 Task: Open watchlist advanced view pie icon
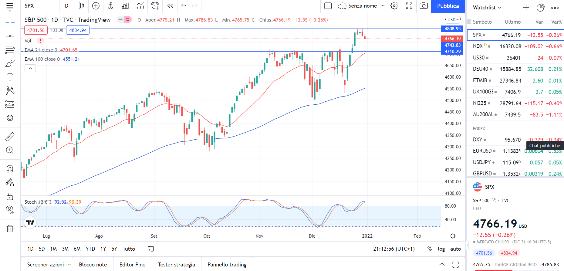[x=540, y=8]
